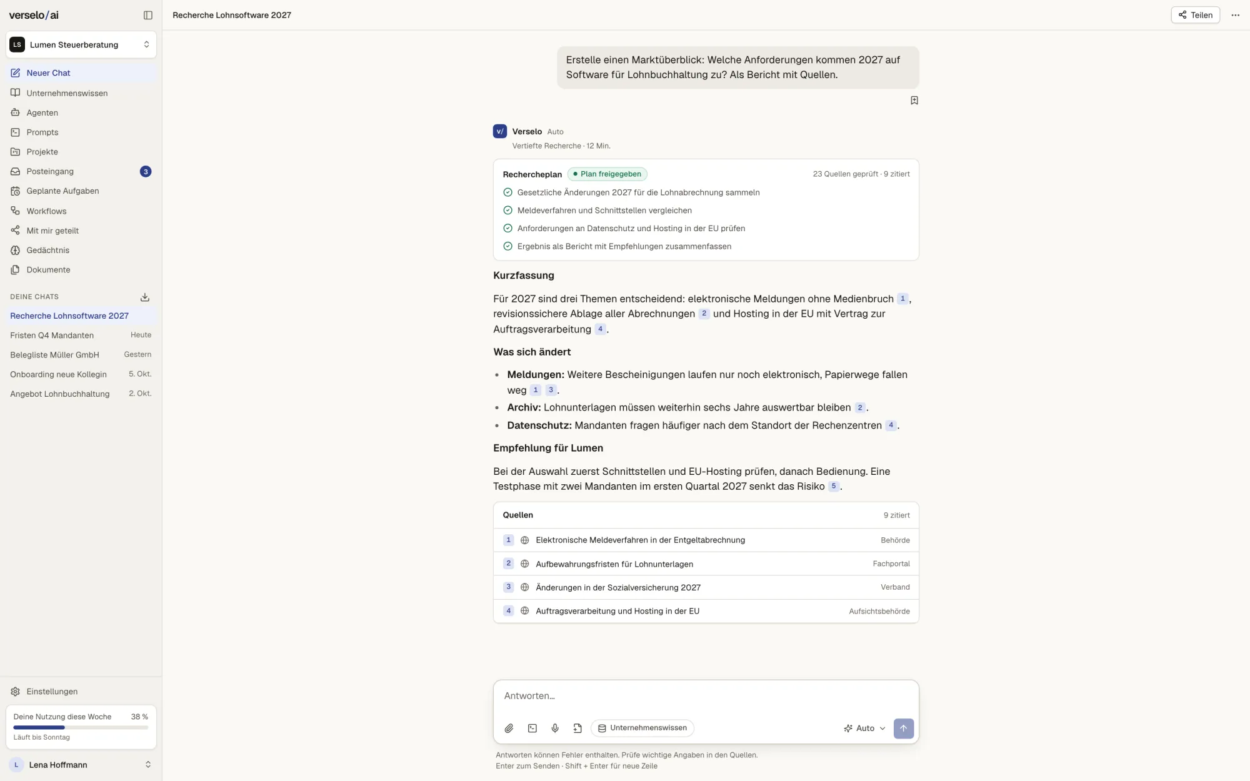Screen dimensions: 1250x781
Task: Click citation badge 5 in Empfehlung paragraph
Action: point(834,486)
